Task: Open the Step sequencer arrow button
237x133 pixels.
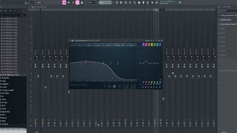Action: [x=69, y=3]
